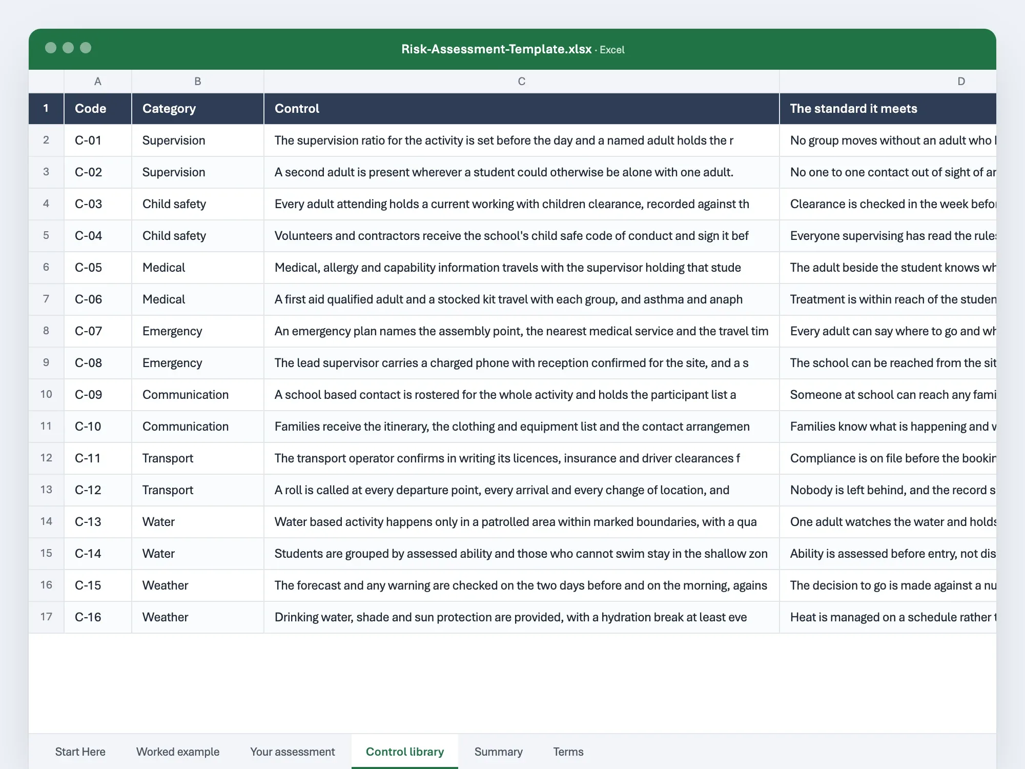Click Risk-Assessment-Template.xlsx window title

(x=496, y=49)
